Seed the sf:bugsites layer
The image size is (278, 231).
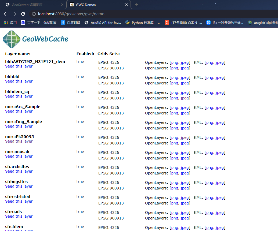click(x=19, y=187)
